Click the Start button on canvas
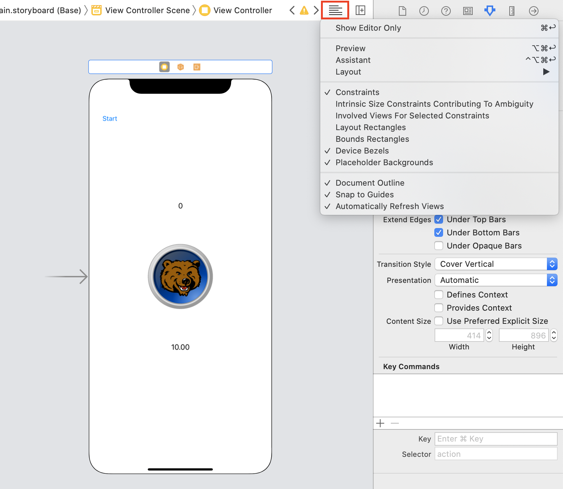This screenshot has width=563, height=489. coord(110,118)
